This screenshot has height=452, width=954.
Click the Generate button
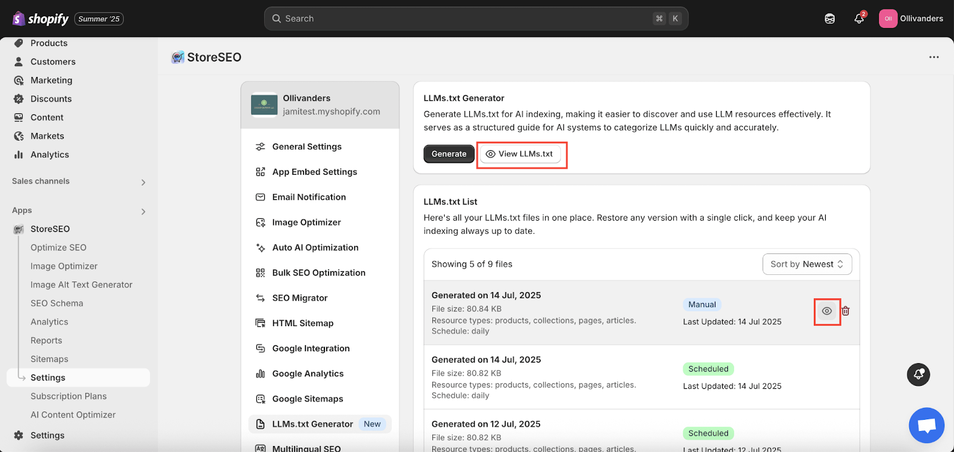point(449,154)
